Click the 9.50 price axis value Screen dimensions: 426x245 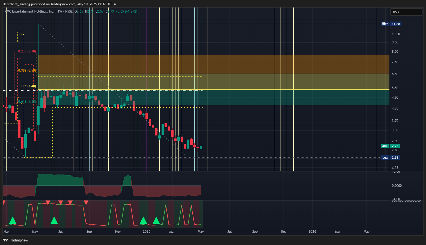(x=395, y=42)
